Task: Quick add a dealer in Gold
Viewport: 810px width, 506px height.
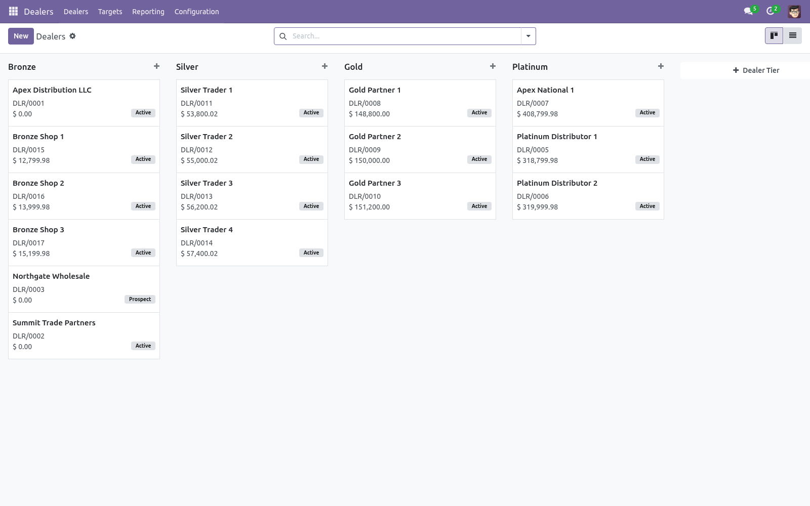Action: click(x=493, y=66)
